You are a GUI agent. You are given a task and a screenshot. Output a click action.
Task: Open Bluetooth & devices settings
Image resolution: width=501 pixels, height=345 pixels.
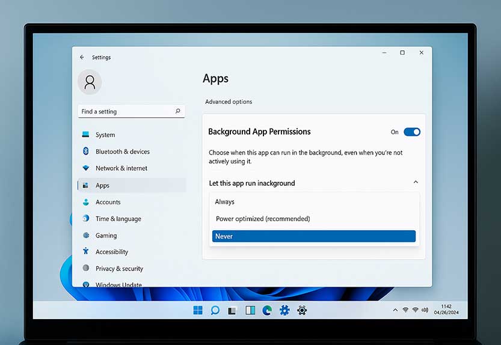[132, 151]
